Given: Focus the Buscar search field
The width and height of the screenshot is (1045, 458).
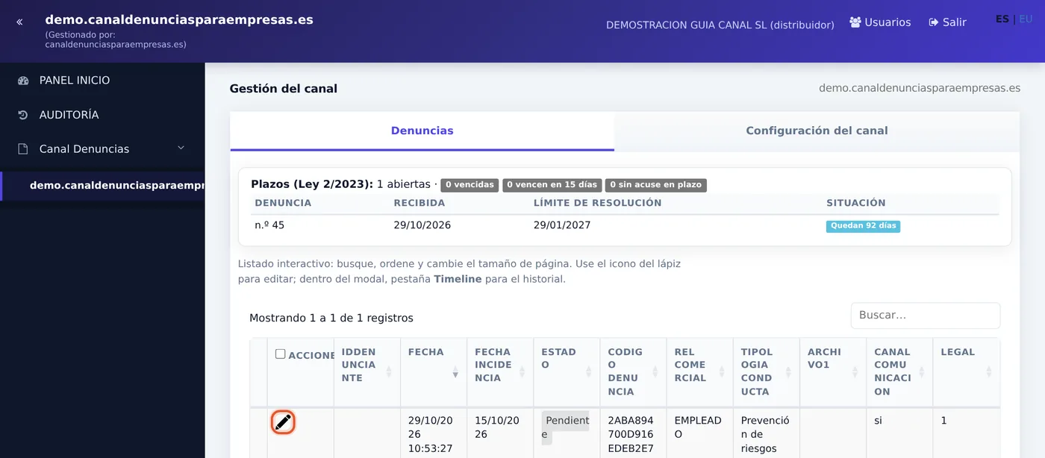Looking at the screenshot, I should point(926,316).
